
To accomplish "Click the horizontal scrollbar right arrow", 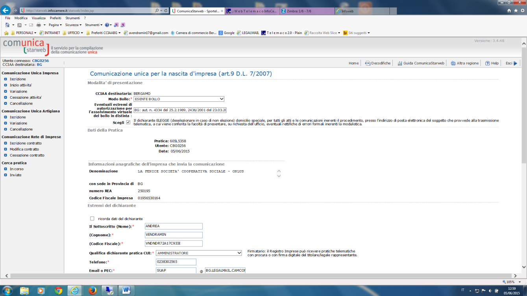I will pyautogui.click(x=516, y=276).
